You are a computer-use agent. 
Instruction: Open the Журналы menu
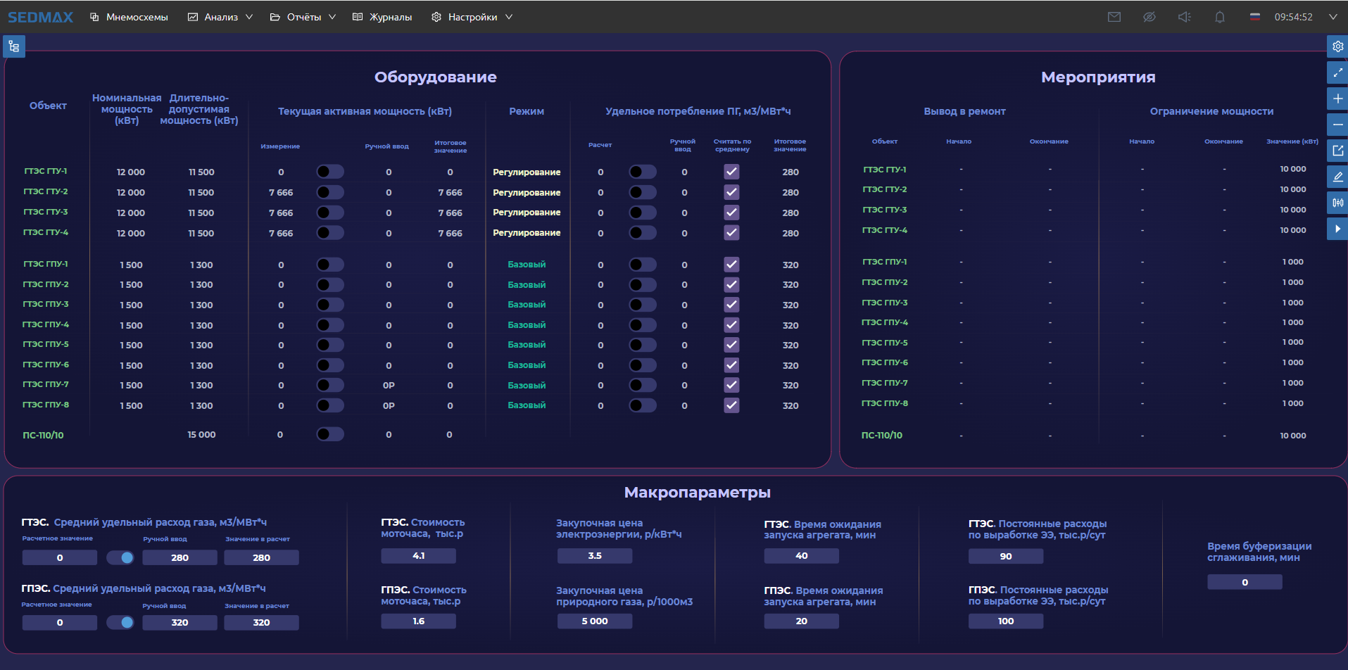click(x=382, y=17)
